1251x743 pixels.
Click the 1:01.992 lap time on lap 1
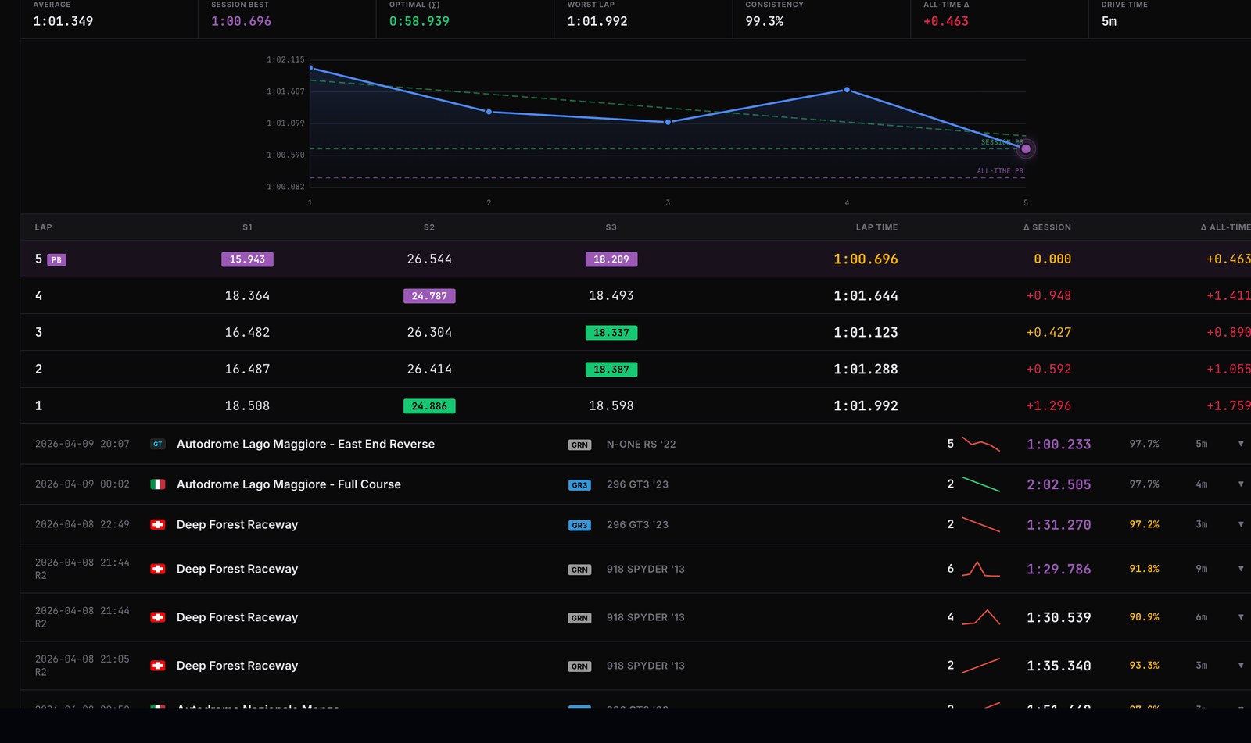(866, 406)
